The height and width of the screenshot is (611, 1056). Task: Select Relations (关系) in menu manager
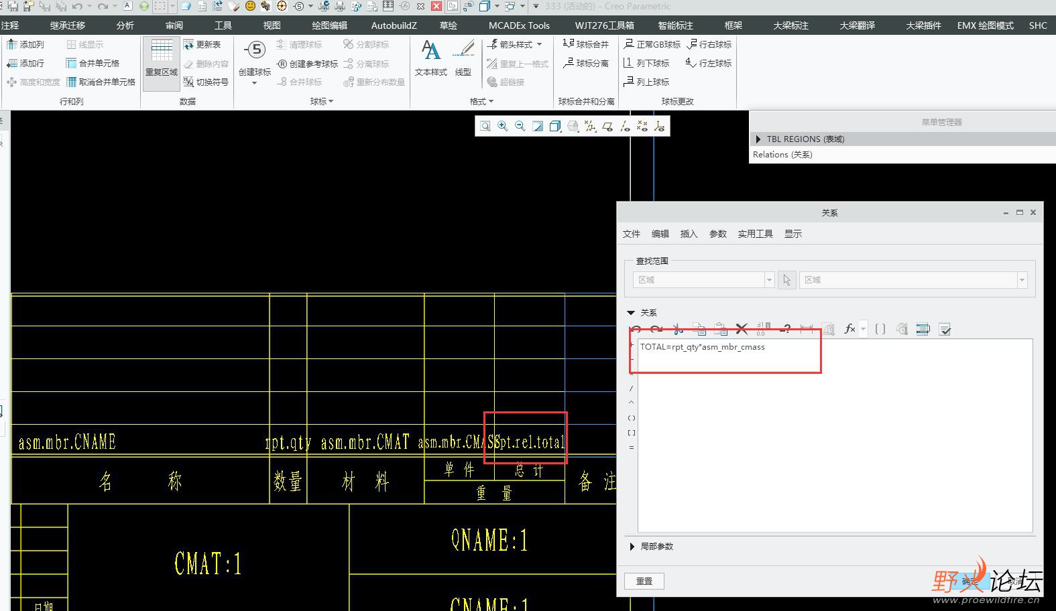782,155
